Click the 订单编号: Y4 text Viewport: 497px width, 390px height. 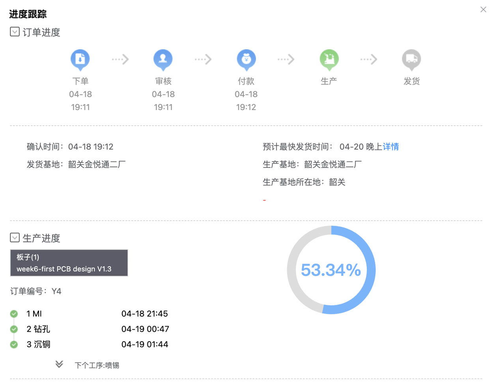(x=35, y=292)
